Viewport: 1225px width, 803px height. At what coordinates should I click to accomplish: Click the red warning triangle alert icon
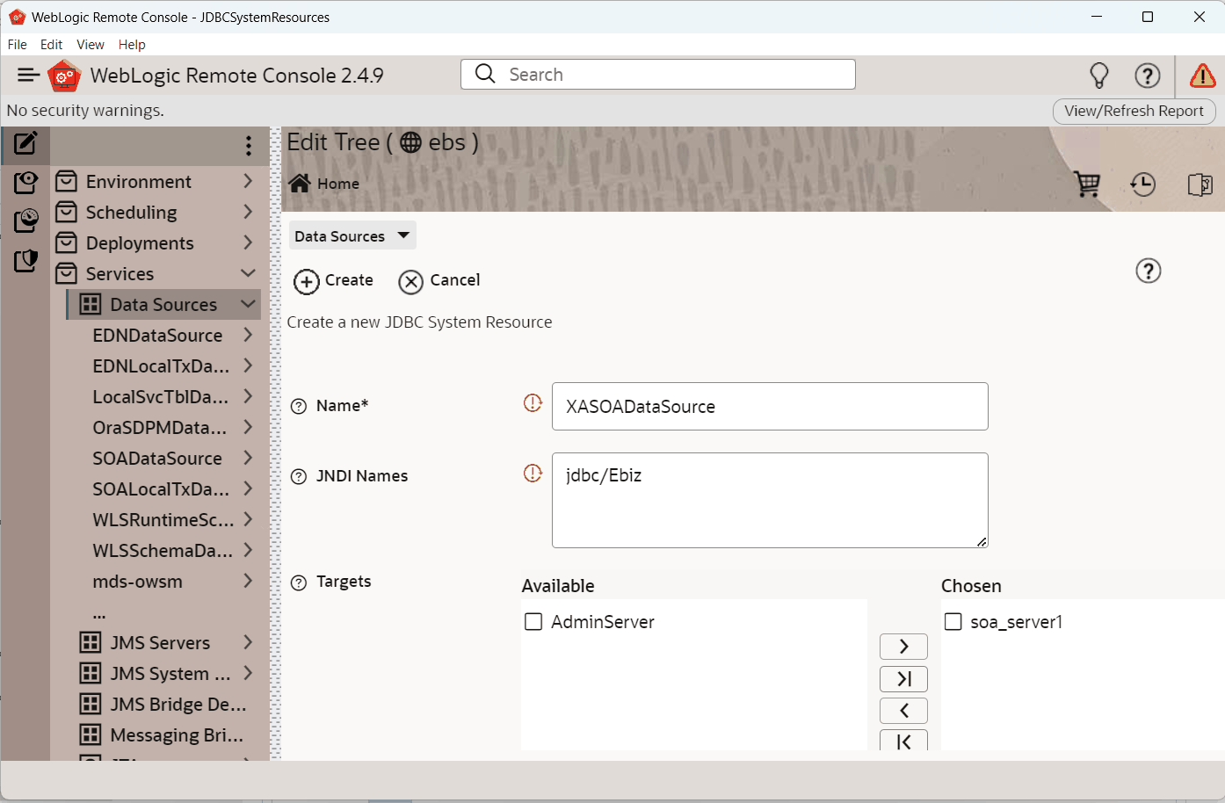click(1202, 76)
